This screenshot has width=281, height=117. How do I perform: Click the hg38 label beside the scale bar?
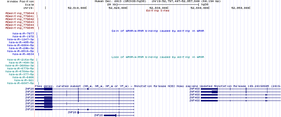(x=205, y=5)
